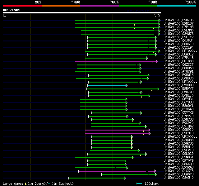Choose the UniRef100_Q9FVT3 entry
This screenshot has height=186, width=199.
click(x=178, y=150)
